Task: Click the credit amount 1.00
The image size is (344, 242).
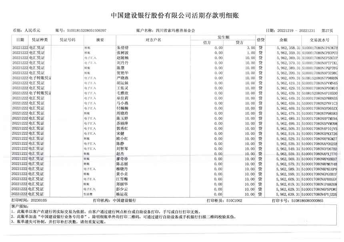Action: tap(251, 53)
